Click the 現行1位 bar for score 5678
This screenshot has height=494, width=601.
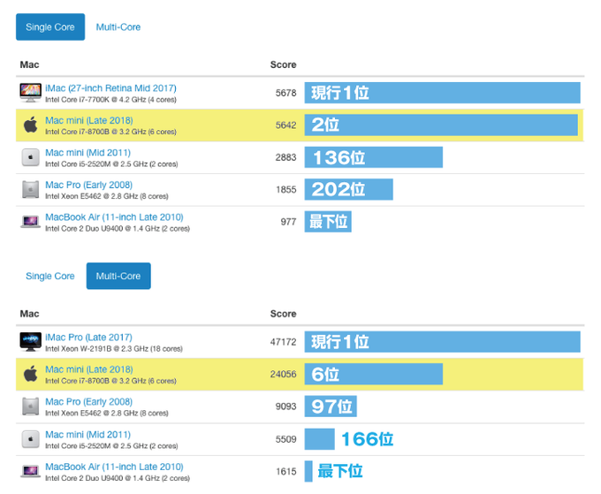tap(442, 93)
